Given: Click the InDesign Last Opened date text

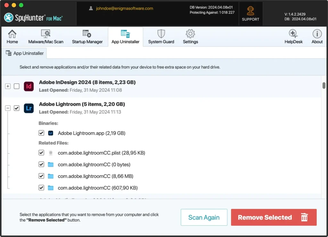Looking at the screenshot, I should pyautogui.click(x=80, y=90).
